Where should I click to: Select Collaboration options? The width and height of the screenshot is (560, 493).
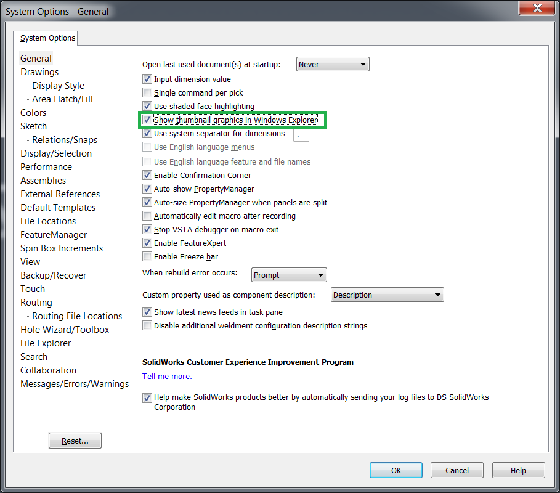(48, 370)
